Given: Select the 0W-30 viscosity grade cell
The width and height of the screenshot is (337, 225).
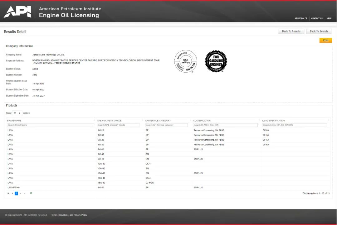Looking at the screenshot, I should tap(100, 135).
